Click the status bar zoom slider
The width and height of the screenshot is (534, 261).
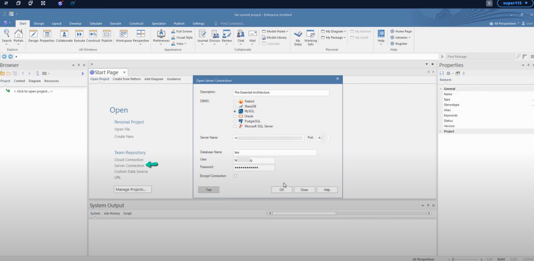[x=465, y=259]
